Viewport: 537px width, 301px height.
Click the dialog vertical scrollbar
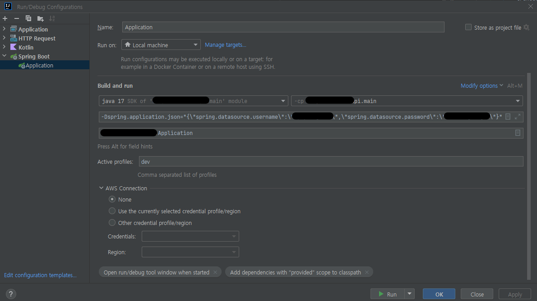point(529,176)
